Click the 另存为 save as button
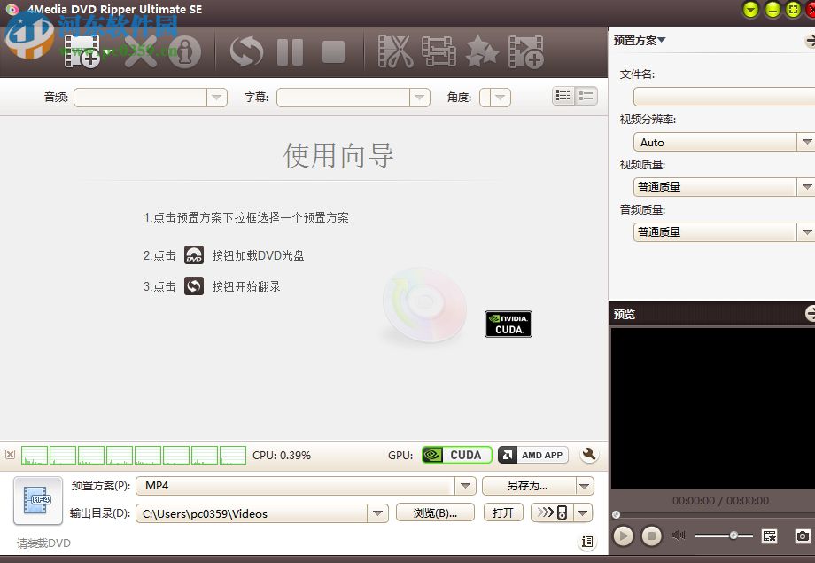The height and width of the screenshot is (563, 815). point(529,485)
